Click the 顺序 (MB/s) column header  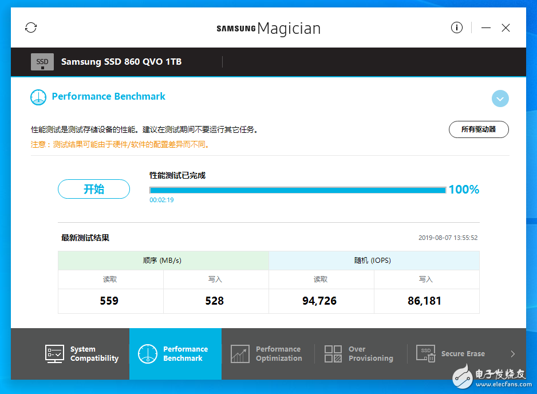(163, 261)
